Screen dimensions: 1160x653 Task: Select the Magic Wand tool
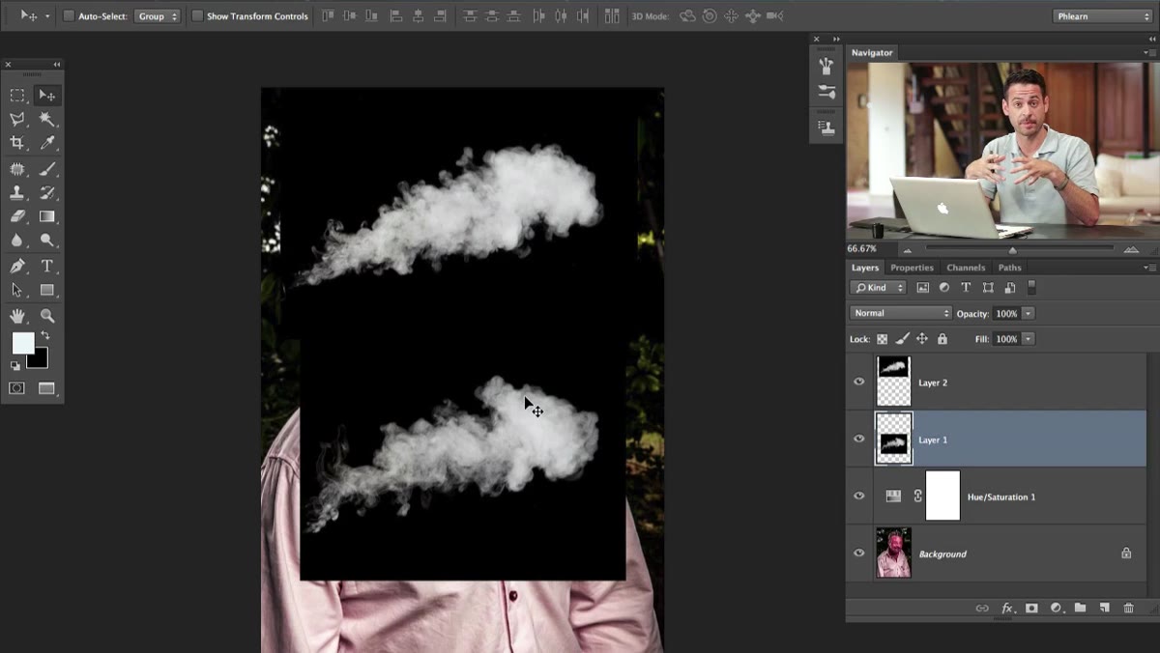pyautogui.click(x=46, y=119)
